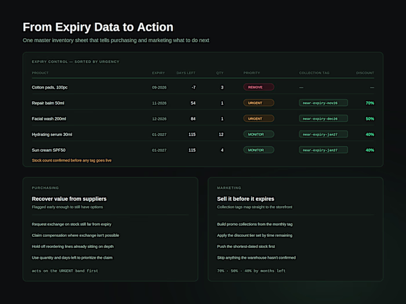Click the COLLECTION TAG column header
Image resolution: width=406 pixels, height=304 pixels.
[x=314, y=73]
